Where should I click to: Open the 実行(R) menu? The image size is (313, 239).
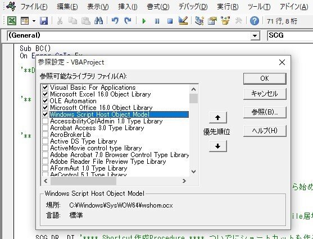click(228, 7)
